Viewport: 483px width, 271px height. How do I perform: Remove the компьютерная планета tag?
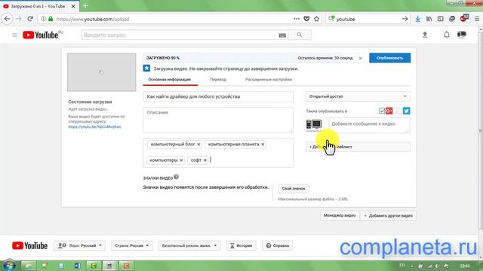point(263,144)
